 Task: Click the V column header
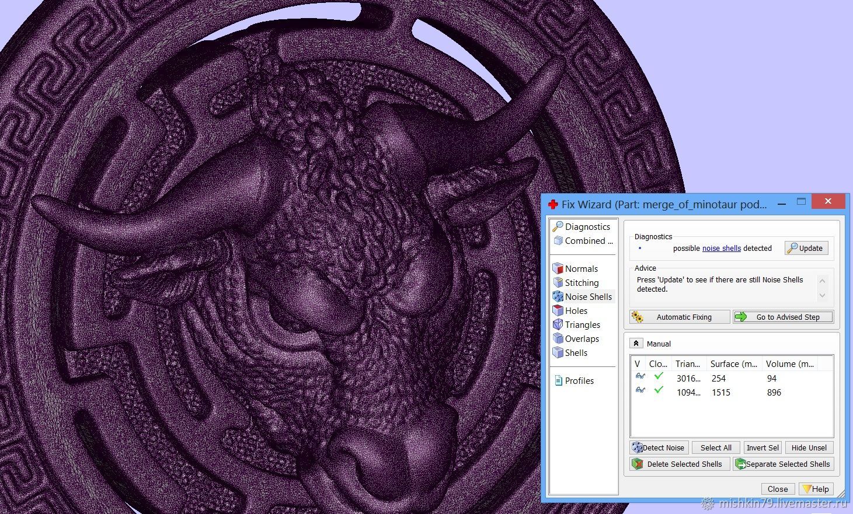638,363
